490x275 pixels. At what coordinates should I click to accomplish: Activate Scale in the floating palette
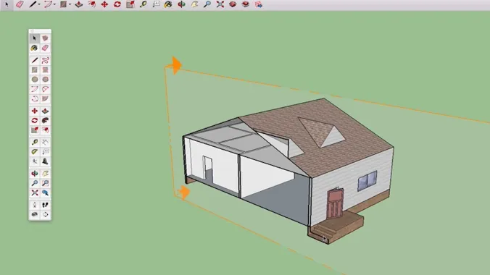click(x=35, y=130)
